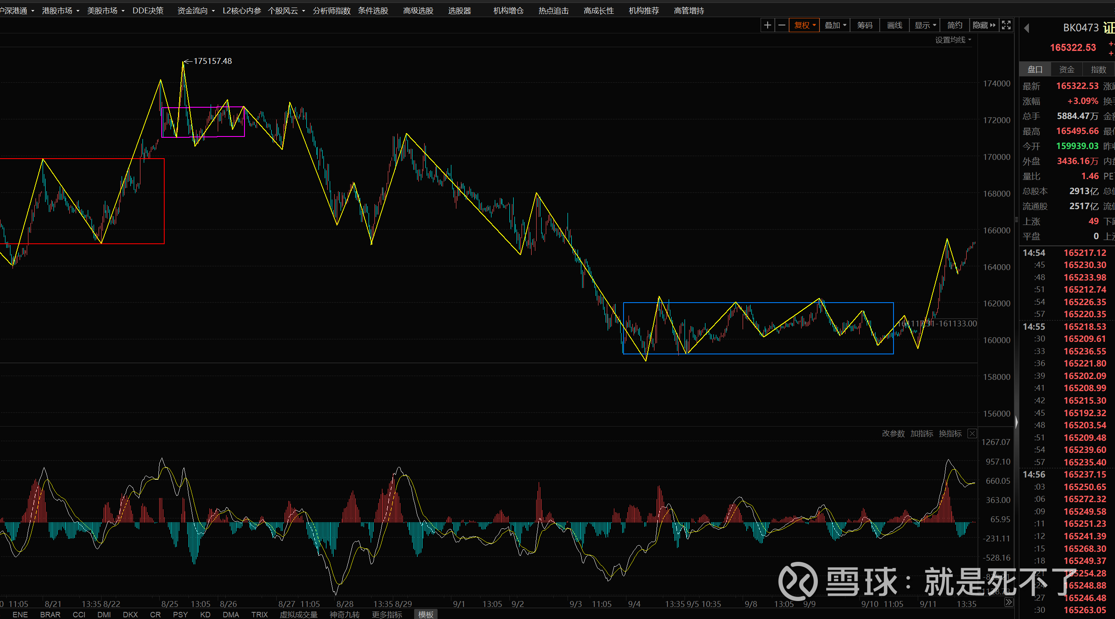The height and width of the screenshot is (619, 1115).
Task: Click the scroll-right arrow at timeline end
Action: click(1008, 602)
